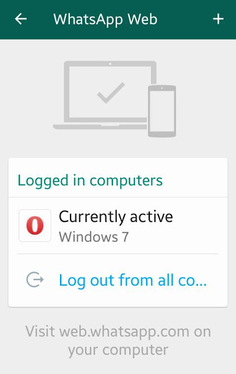This screenshot has height=374, width=236.
Task: Click the laptop's camera dot in illustration
Action: coord(110,64)
